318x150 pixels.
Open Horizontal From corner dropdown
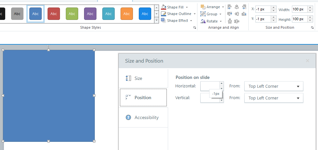coord(274,86)
